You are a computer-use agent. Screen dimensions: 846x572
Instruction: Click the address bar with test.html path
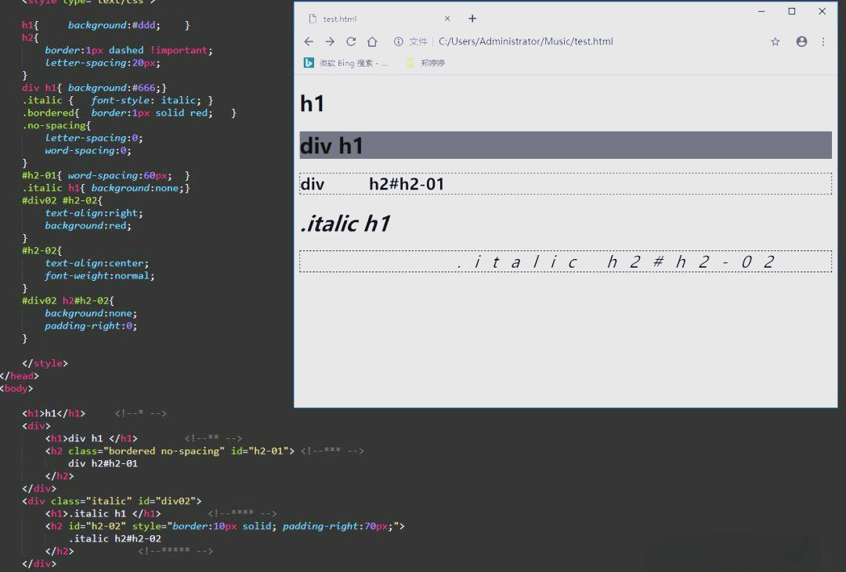pos(526,41)
